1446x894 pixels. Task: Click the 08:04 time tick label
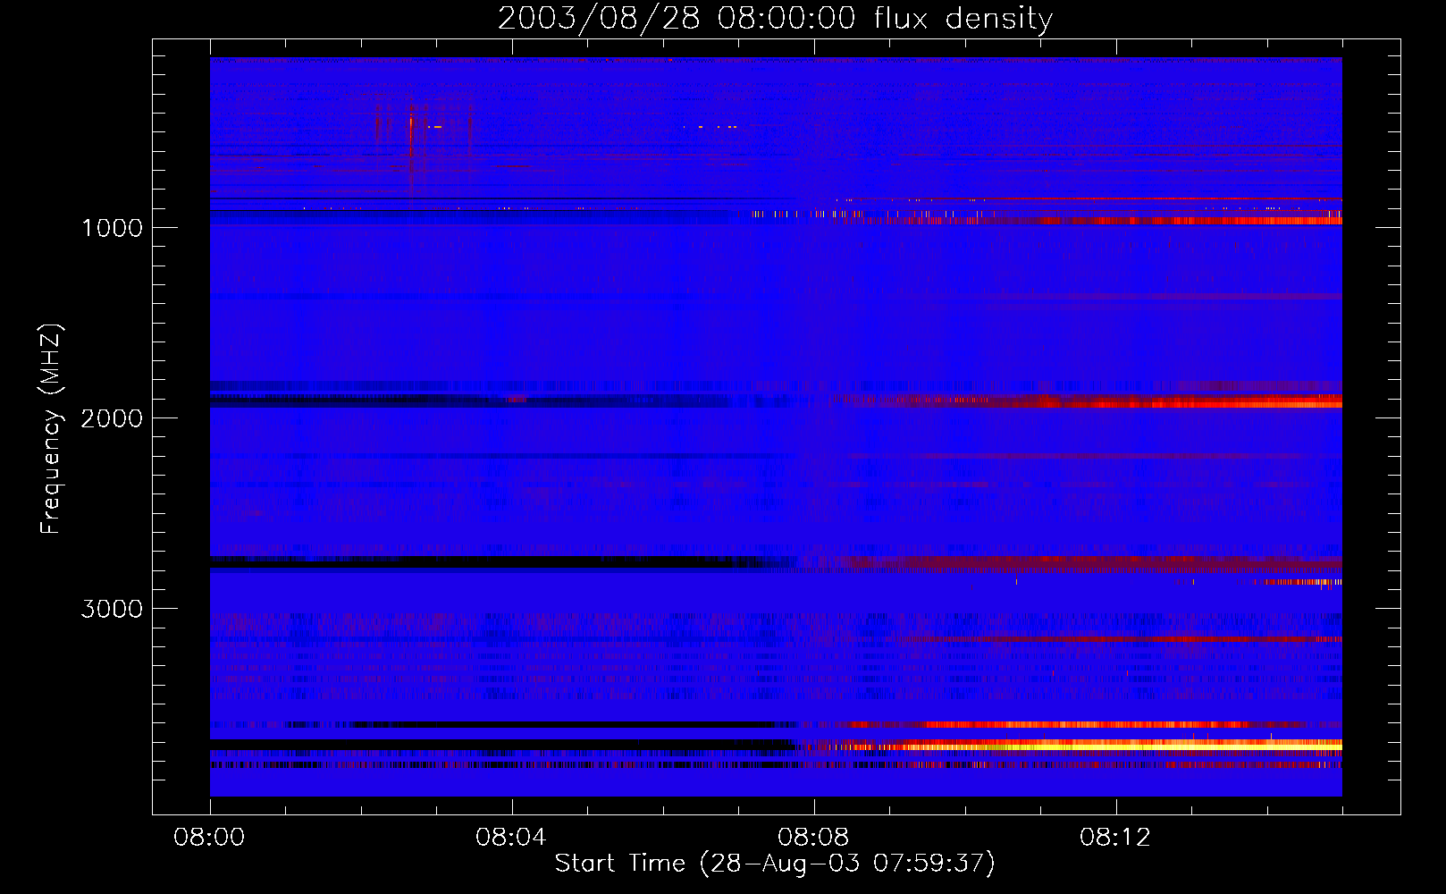click(511, 838)
